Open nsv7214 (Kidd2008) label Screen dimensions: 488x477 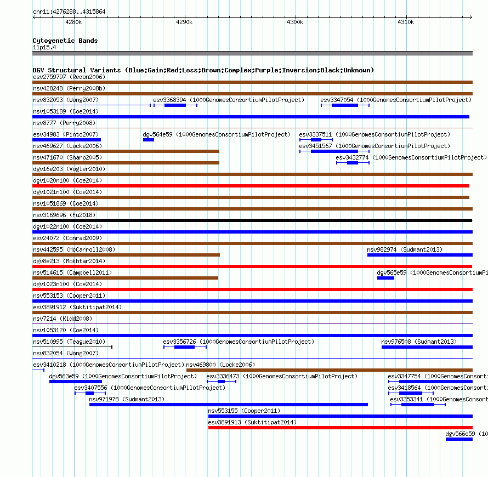click(63, 319)
